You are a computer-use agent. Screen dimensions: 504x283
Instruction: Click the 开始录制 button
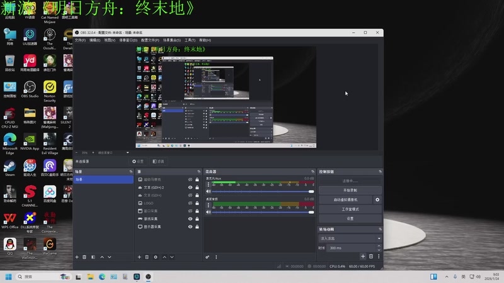point(350,191)
